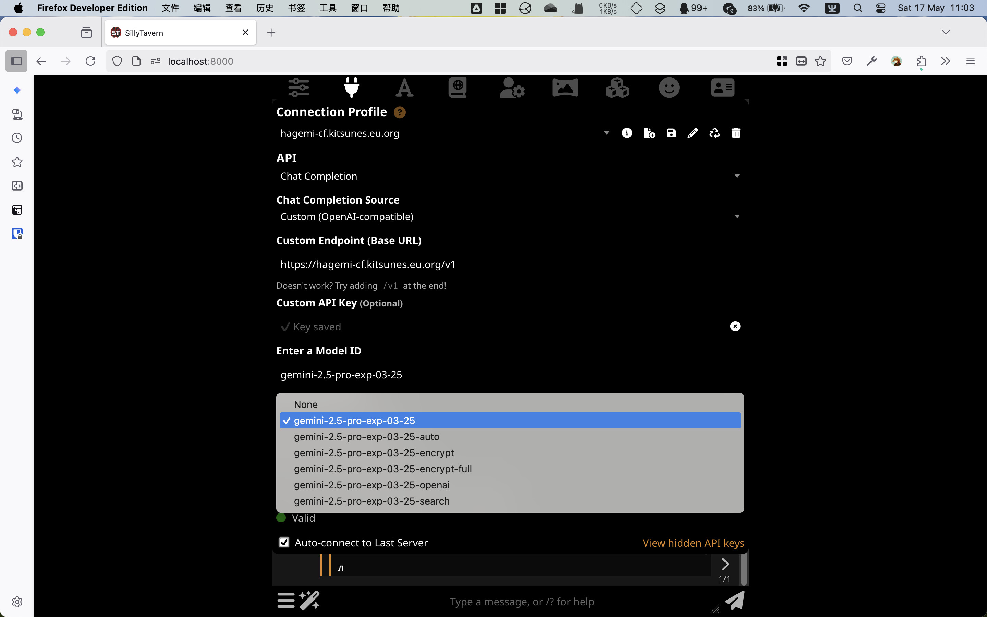
Task: Open the 工具 menu in menu bar
Action: [x=328, y=8]
